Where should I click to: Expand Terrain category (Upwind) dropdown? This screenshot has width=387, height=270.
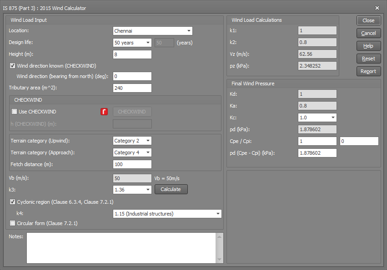132,141
